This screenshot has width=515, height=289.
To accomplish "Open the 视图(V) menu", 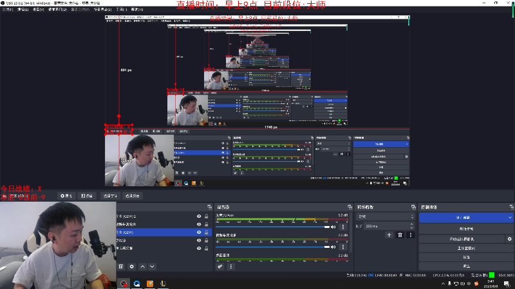I will click(x=38, y=10).
